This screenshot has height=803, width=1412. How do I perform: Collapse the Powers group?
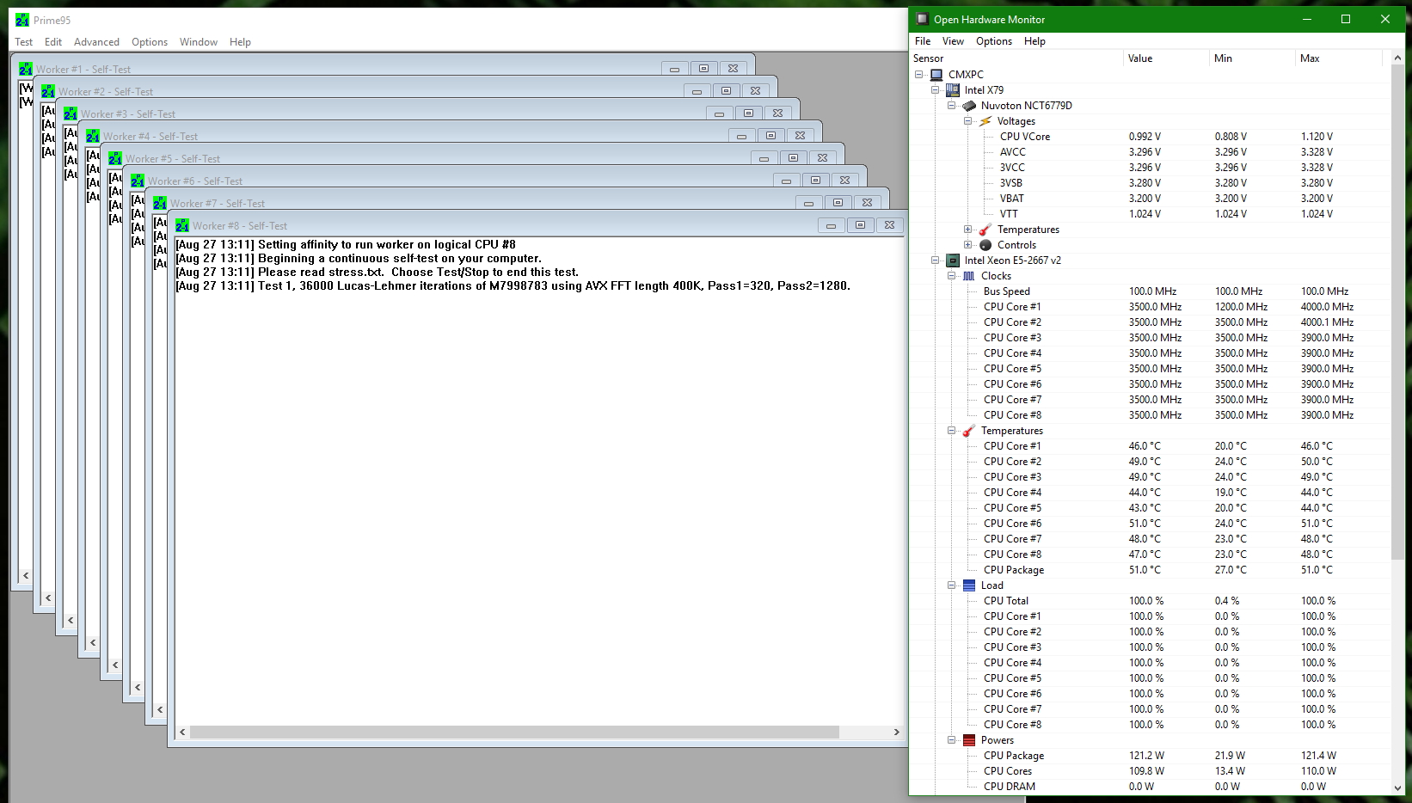point(952,740)
